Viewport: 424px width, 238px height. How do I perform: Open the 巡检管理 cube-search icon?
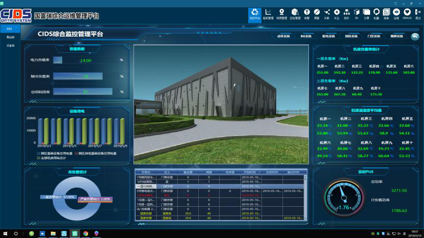coord(295,14)
